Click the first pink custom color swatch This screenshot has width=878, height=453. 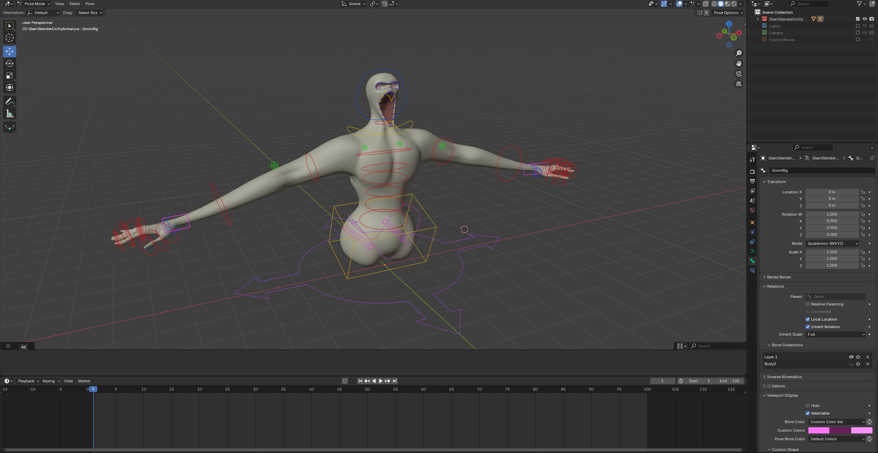(x=819, y=430)
